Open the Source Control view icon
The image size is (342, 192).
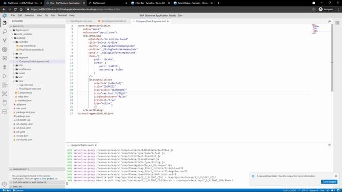pos(5,41)
